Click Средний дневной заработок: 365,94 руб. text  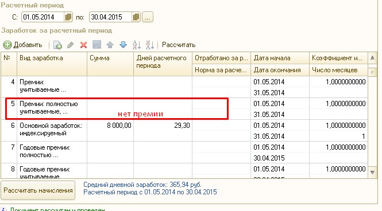pyautogui.click(x=142, y=185)
